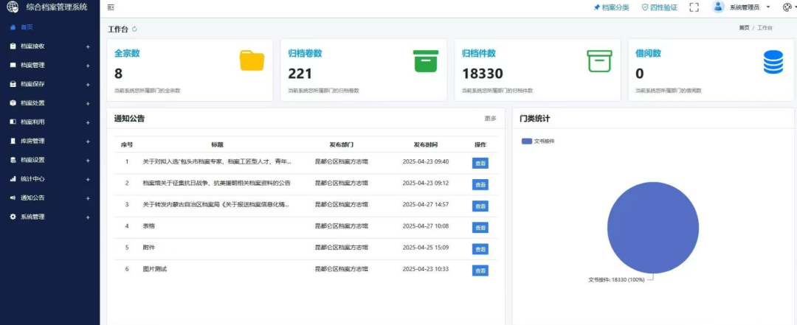The height and width of the screenshot is (325, 797).
Task: Expand 档案管理 with its plus sign
Action: [88, 66]
